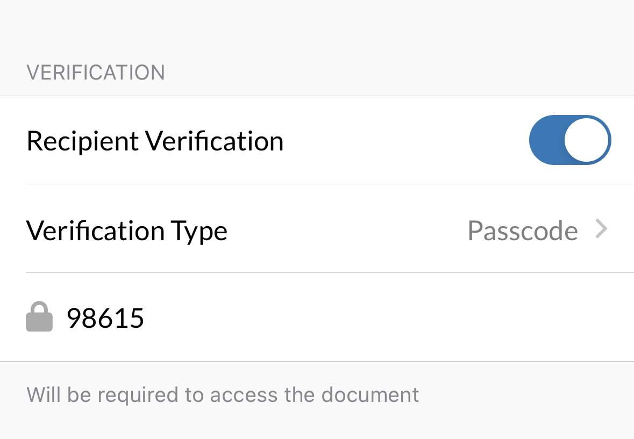This screenshot has width=634, height=439.
Task: Click the Recipient Verification label
Action: tap(155, 141)
